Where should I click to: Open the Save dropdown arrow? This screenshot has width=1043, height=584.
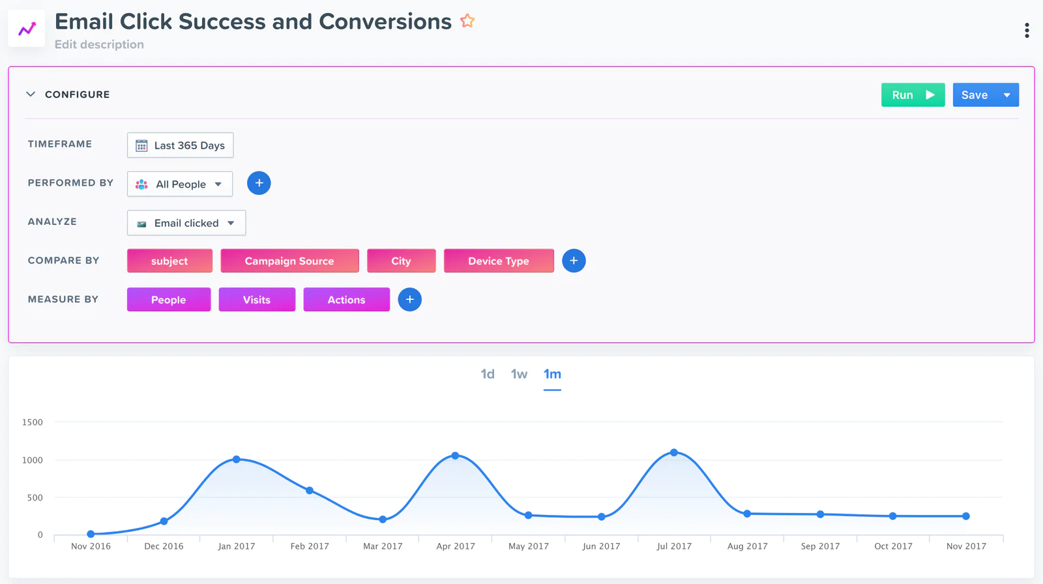[x=1007, y=95]
